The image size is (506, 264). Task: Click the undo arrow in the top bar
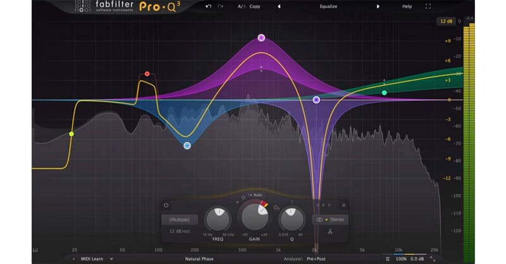(x=209, y=6)
